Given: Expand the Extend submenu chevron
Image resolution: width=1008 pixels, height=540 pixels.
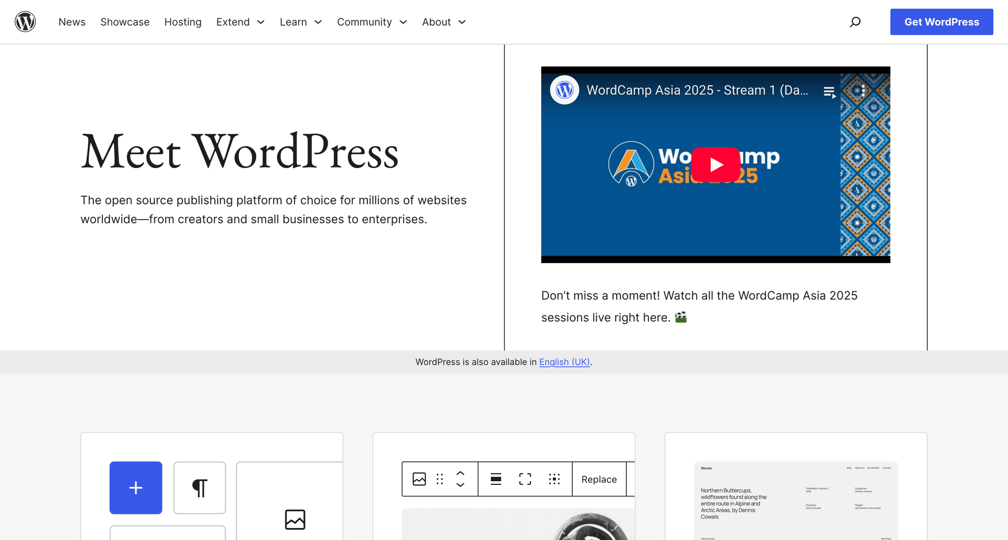Looking at the screenshot, I should coord(261,22).
